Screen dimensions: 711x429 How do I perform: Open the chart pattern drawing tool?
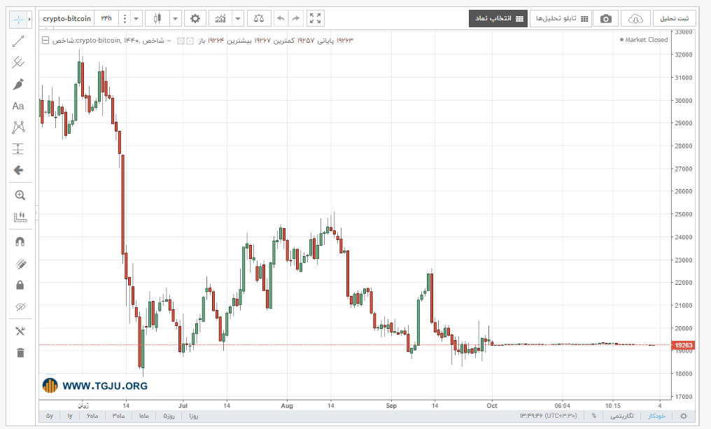point(18,127)
